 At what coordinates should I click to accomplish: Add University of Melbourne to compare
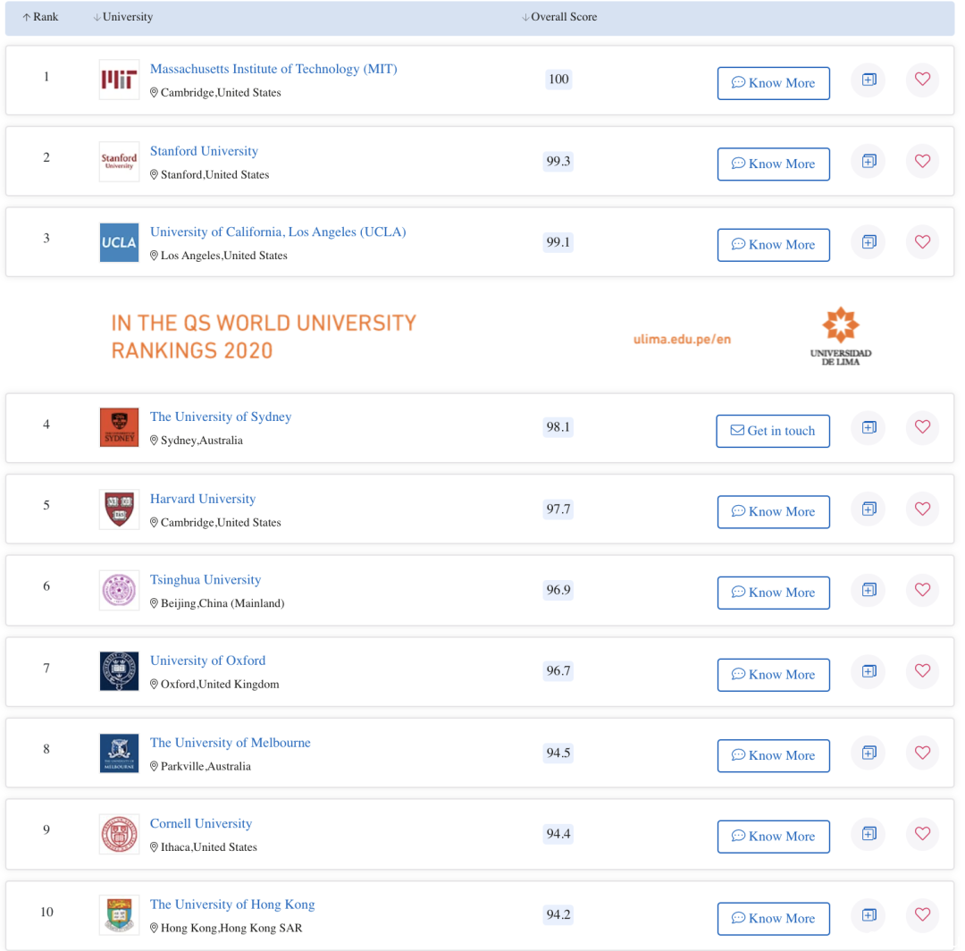(x=868, y=753)
